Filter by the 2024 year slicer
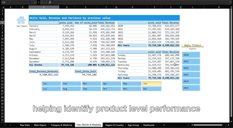233x128 pixels. point(191,81)
